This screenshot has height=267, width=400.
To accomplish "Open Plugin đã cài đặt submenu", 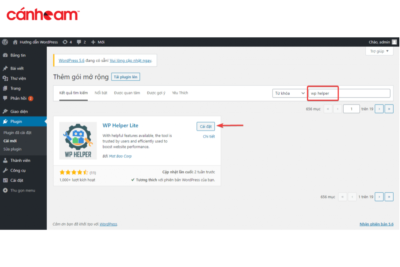I will pyautogui.click(x=17, y=133).
